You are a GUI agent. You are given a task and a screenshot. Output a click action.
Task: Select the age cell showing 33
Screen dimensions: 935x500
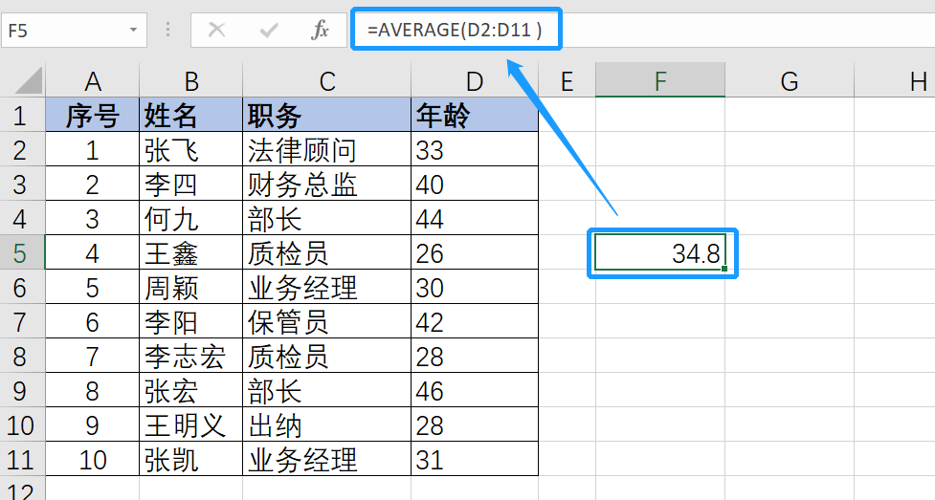(475, 149)
